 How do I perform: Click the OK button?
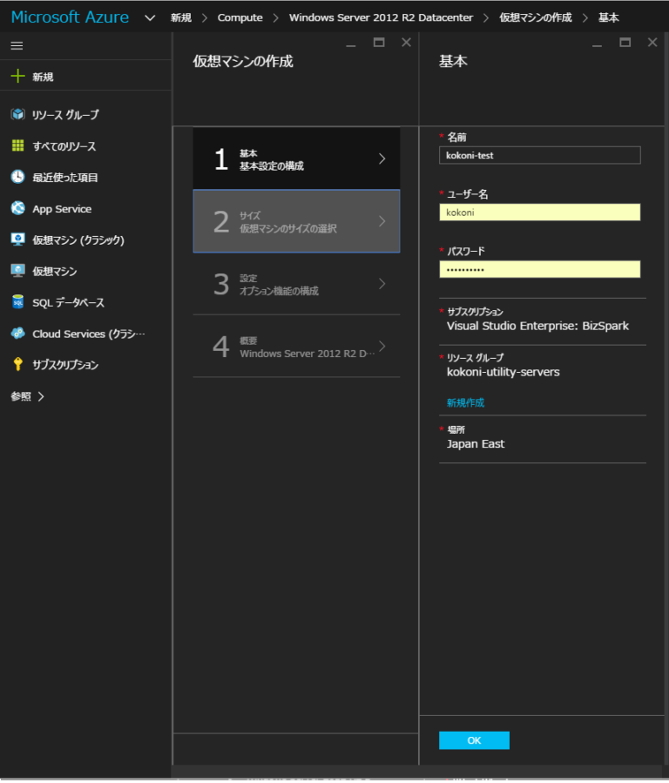[x=474, y=740]
